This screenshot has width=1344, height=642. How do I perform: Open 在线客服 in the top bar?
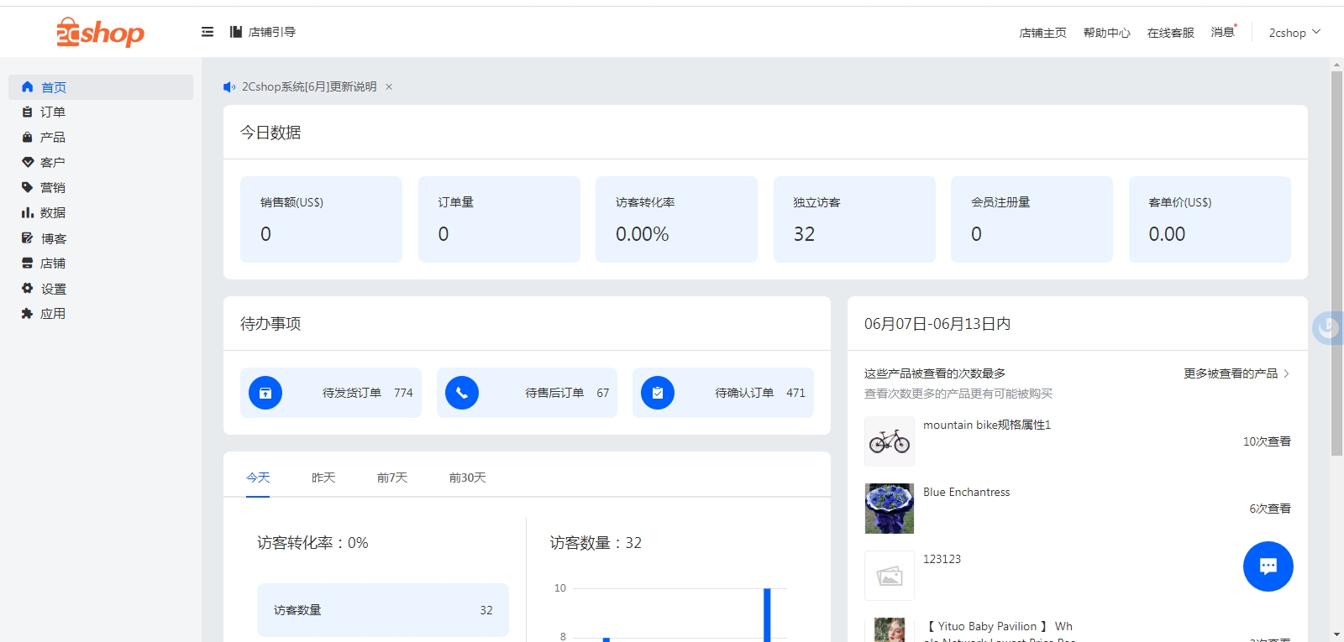coord(1170,33)
